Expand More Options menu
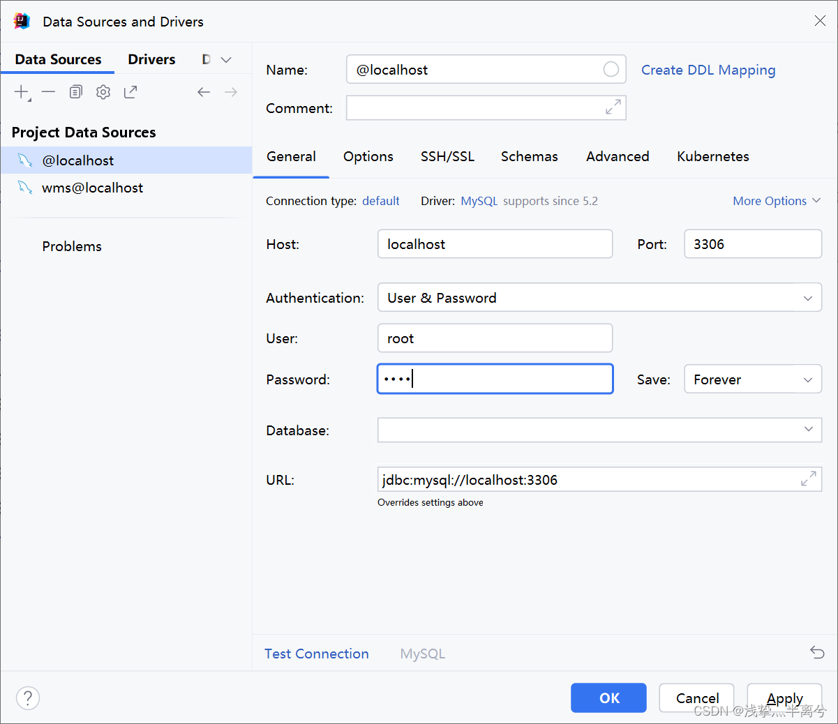 point(777,201)
